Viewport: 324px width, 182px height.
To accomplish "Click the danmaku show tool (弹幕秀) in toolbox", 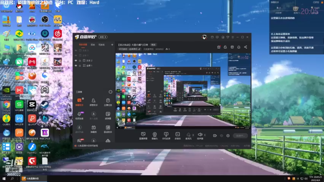I will click(94, 129).
